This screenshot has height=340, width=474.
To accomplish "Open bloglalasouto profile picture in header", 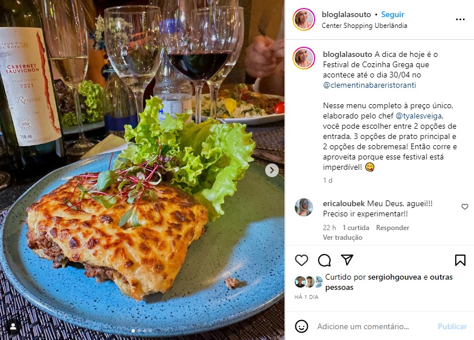I will coord(303,19).
